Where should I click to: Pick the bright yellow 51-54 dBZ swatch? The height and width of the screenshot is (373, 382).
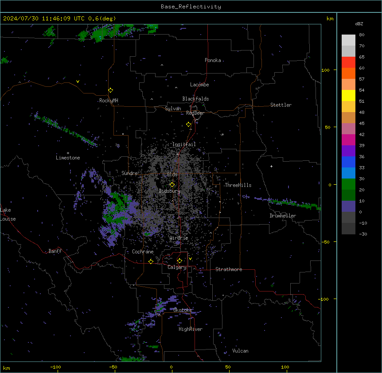coord(348,95)
